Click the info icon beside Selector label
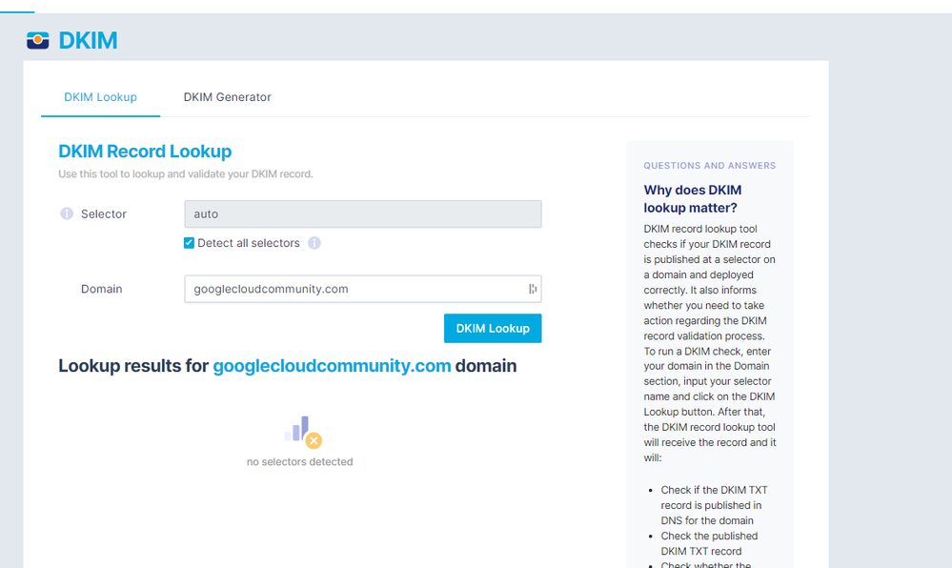The width and height of the screenshot is (952, 568). point(67,213)
